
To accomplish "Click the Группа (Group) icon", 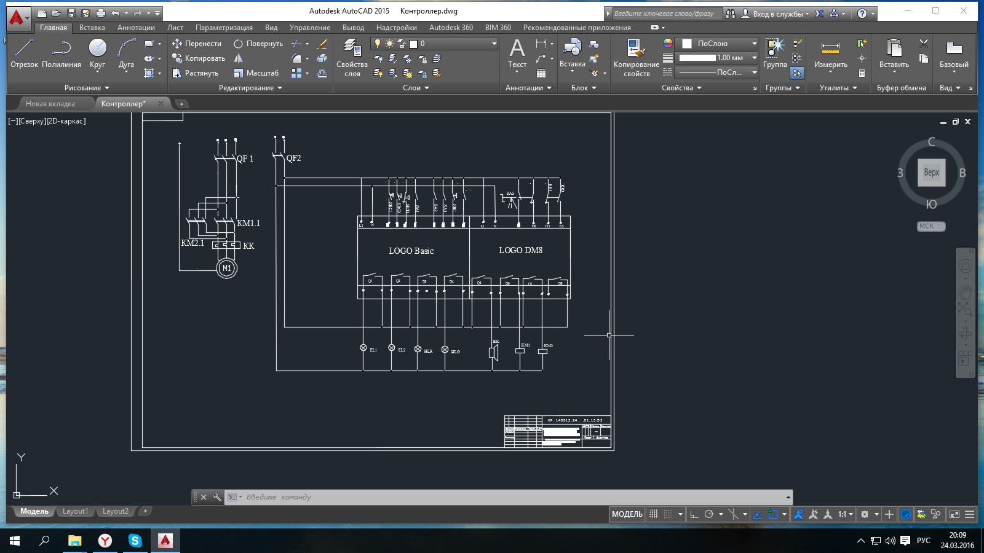I will point(775,53).
